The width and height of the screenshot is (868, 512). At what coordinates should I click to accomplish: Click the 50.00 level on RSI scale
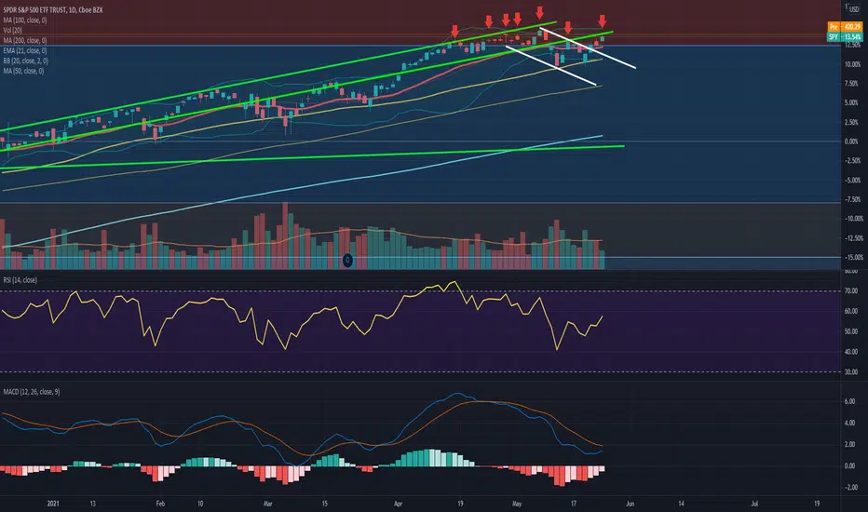coord(851,331)
